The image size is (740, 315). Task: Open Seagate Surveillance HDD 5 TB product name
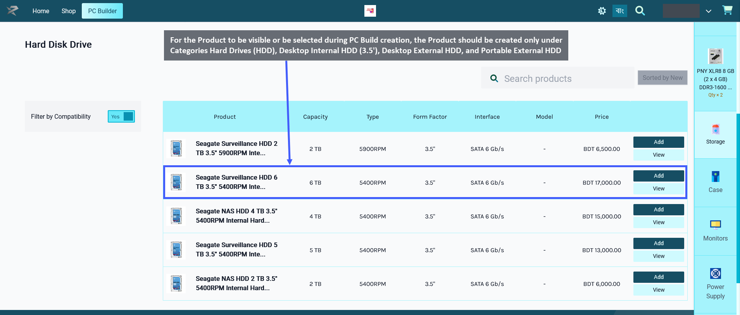[x=236, y=249]
